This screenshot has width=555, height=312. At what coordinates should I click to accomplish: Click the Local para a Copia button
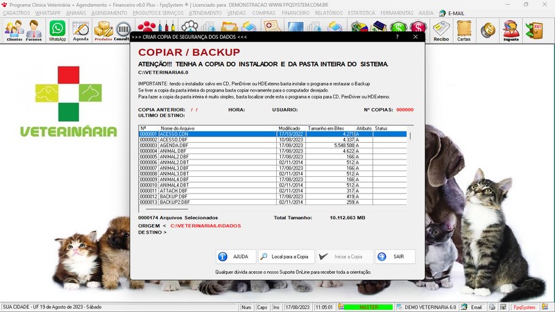pyautogui.click(x=287, y=257)
